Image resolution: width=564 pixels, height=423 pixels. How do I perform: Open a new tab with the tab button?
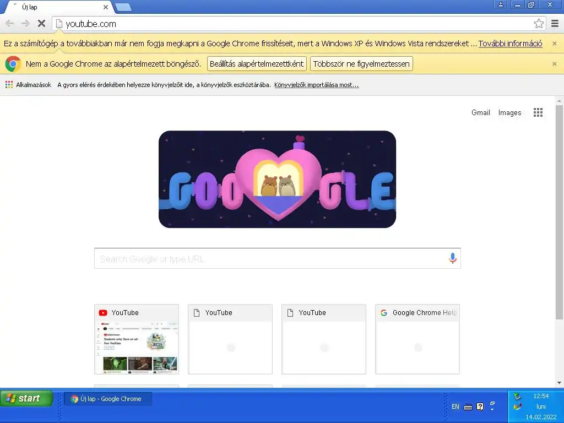point(123,7)
